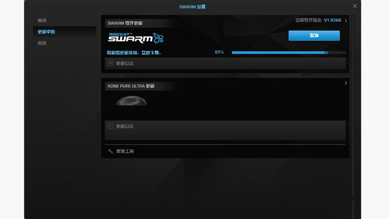Expand SWARM 更新日志 with plus icon
The image size is (390, 219).
click(x=111, y=63)
